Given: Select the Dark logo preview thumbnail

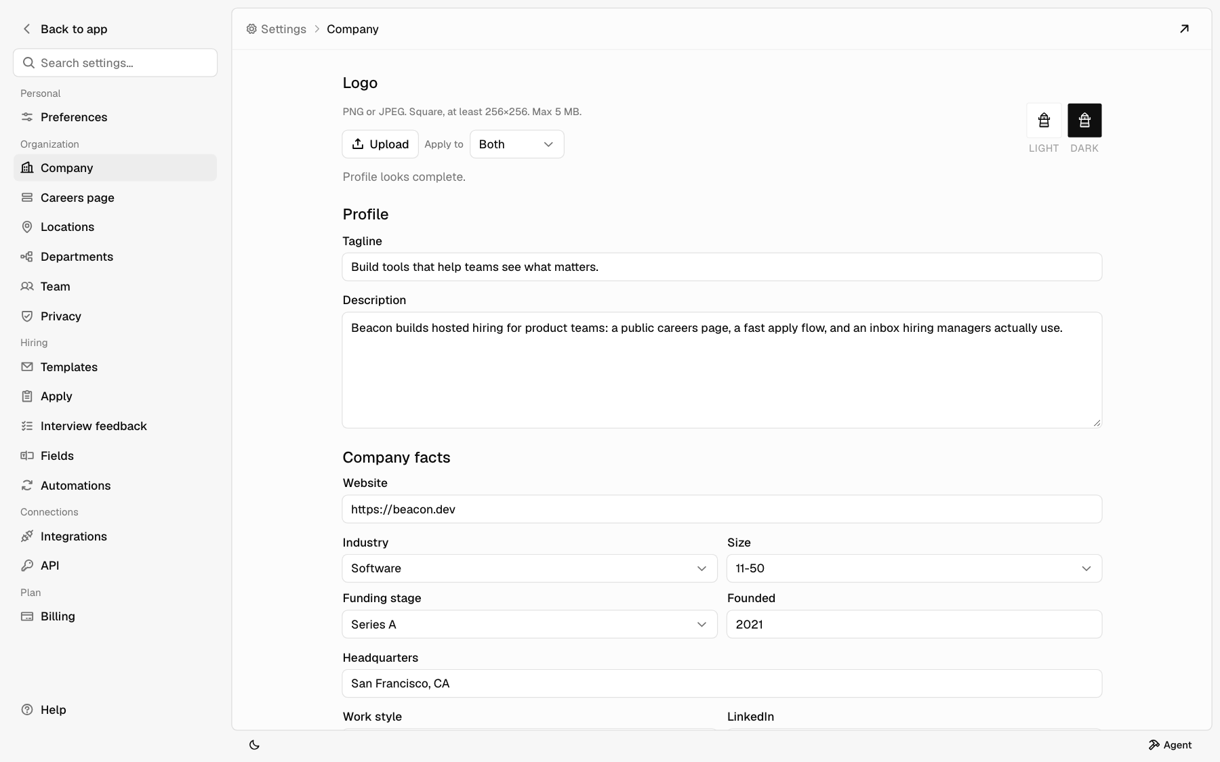Looking at the screenshot, I should 1084,121.
